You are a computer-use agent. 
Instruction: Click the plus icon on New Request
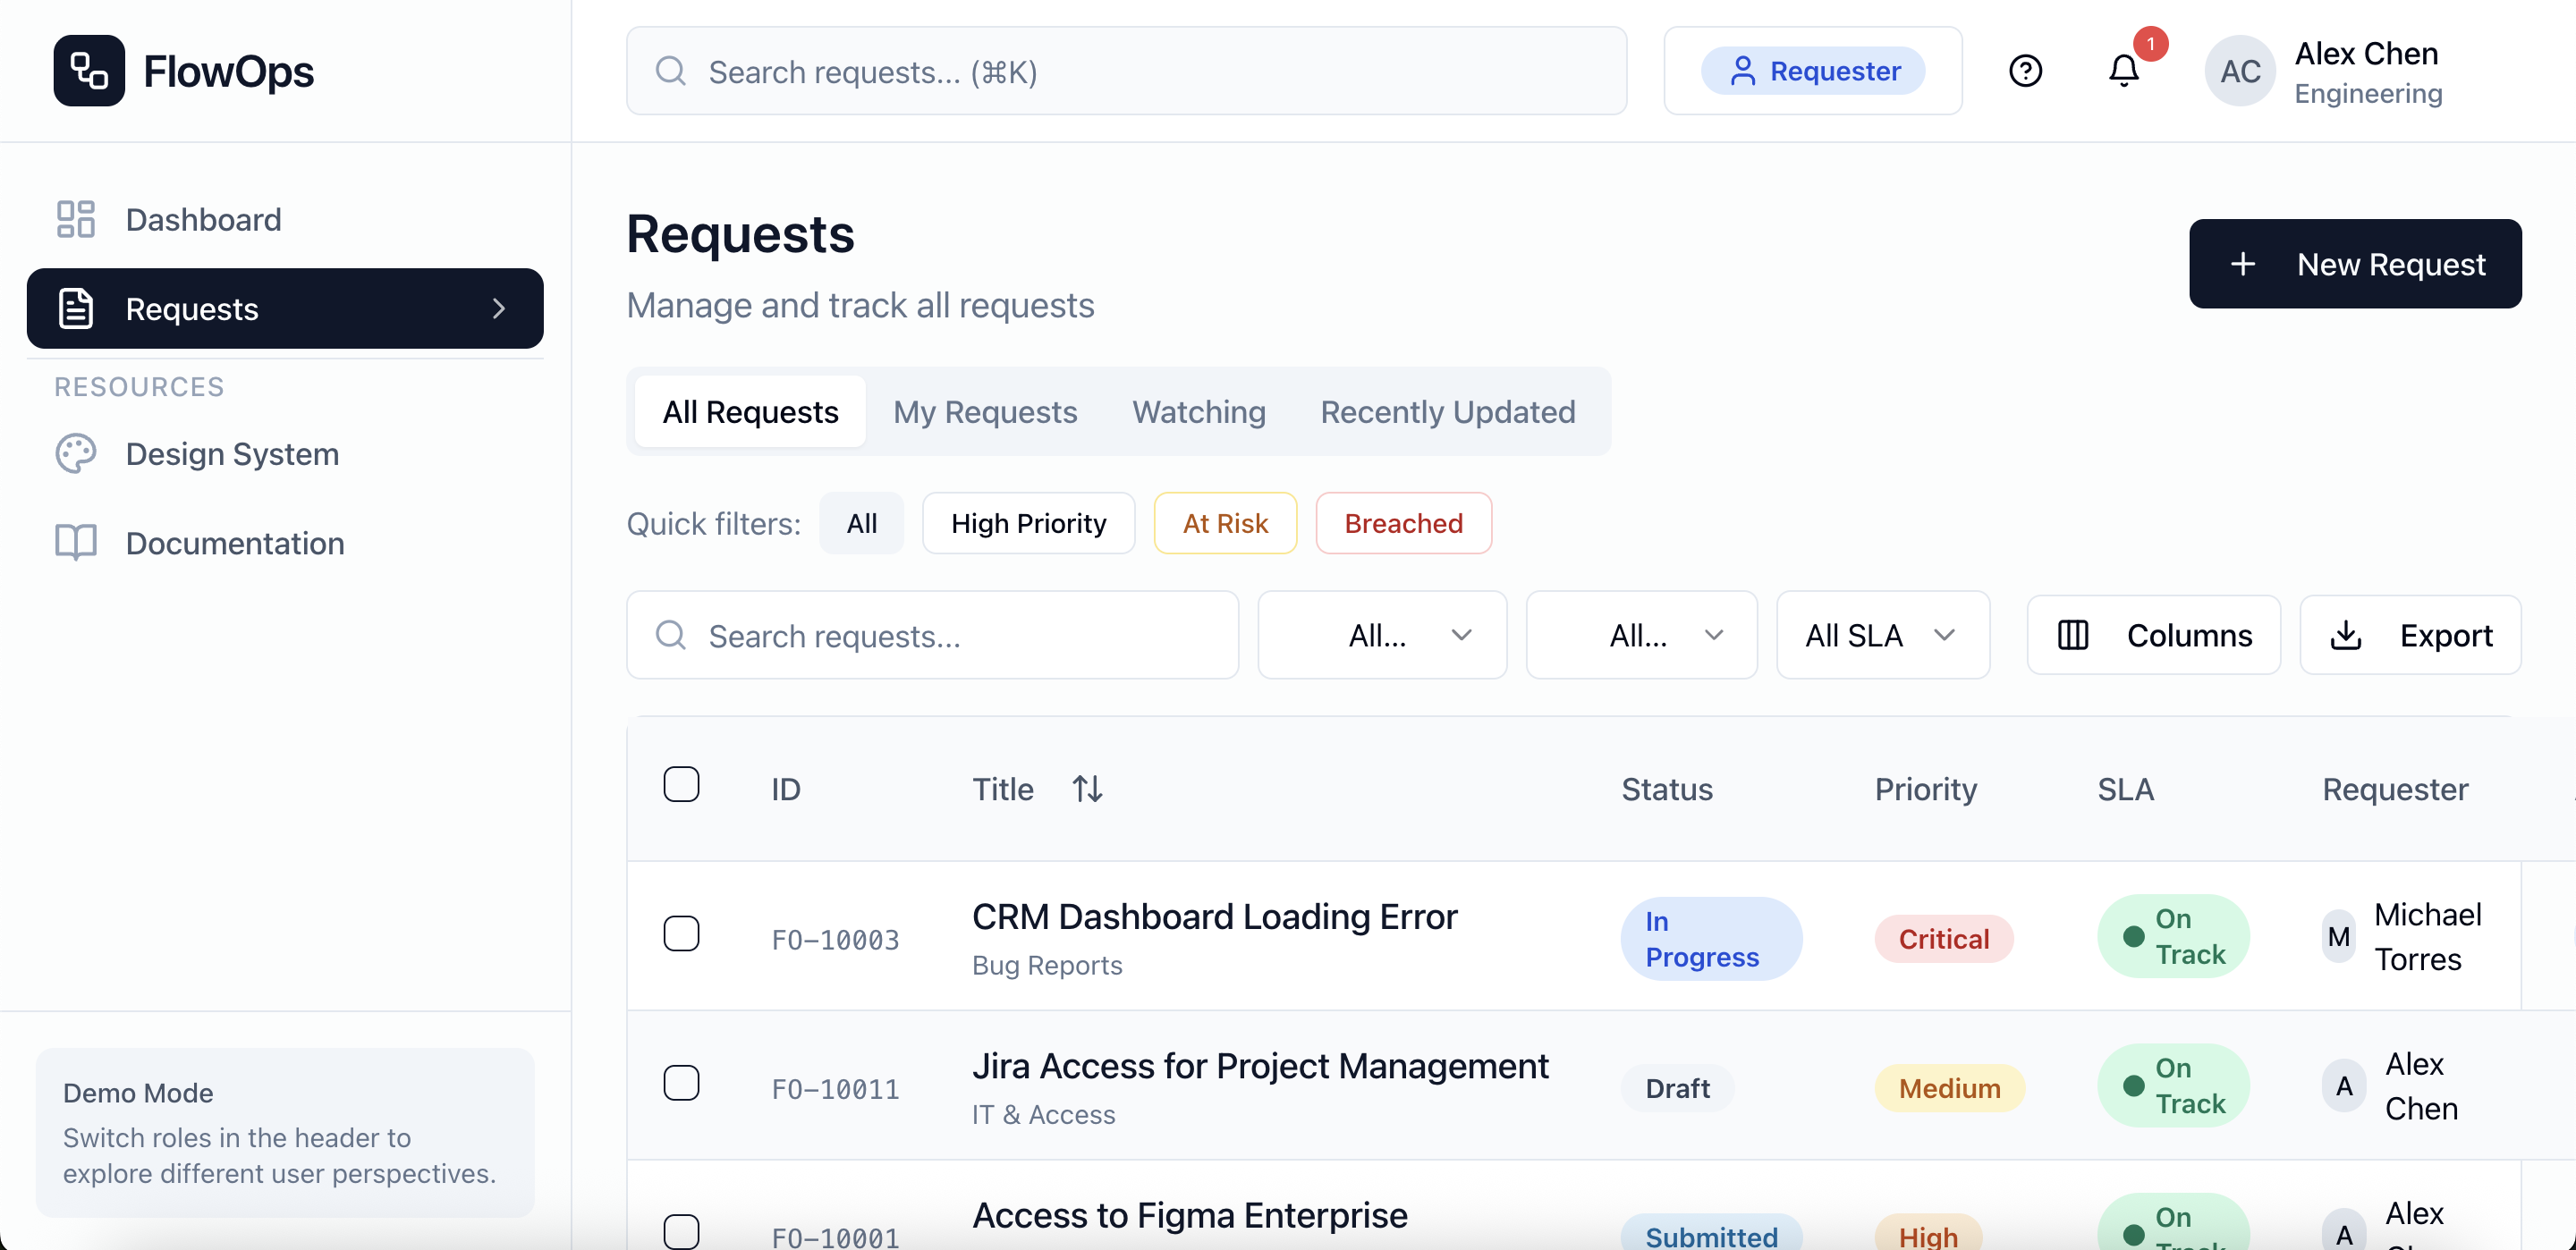coord(2243,264)
